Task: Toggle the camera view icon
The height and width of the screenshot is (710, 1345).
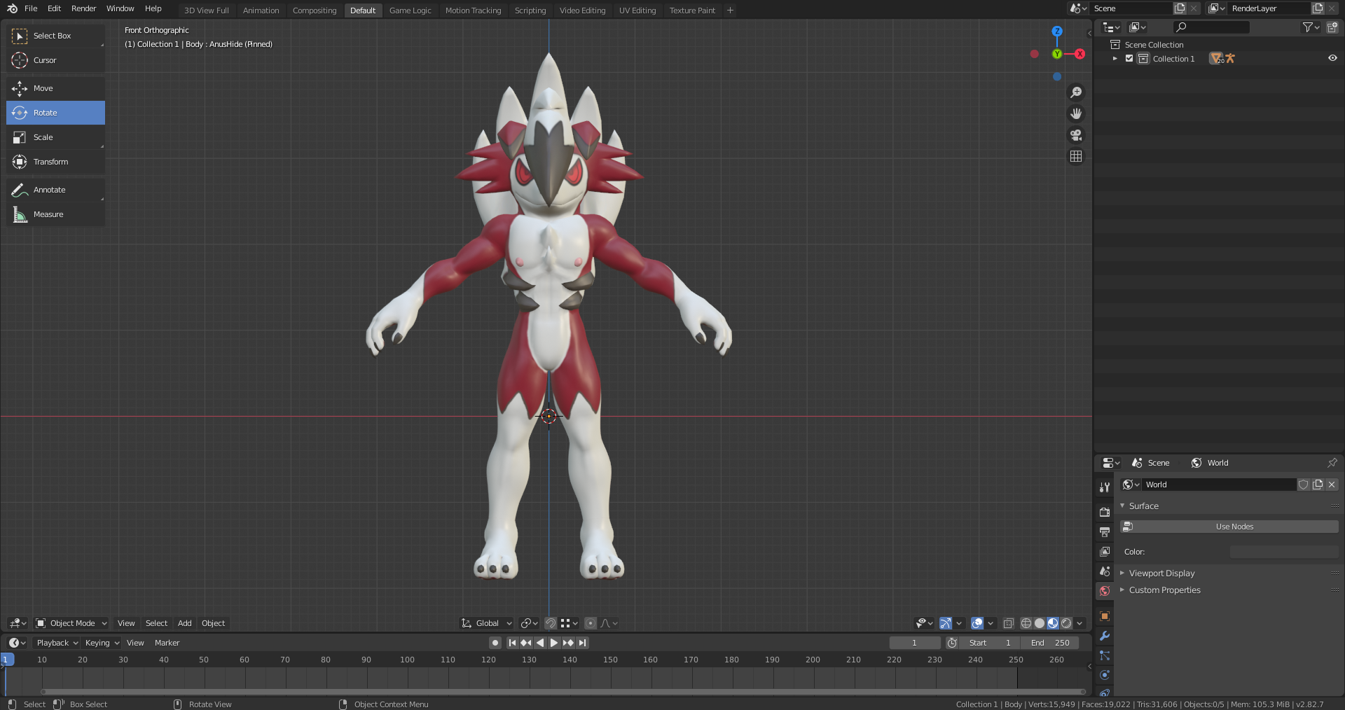Action: click(1076, 135)
